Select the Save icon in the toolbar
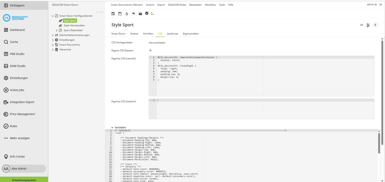The image size is (385, 182). click(x=120, y=14)
